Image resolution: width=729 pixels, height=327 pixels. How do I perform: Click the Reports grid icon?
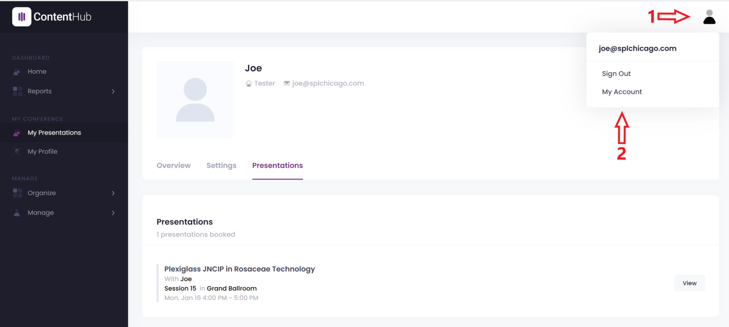17,91
